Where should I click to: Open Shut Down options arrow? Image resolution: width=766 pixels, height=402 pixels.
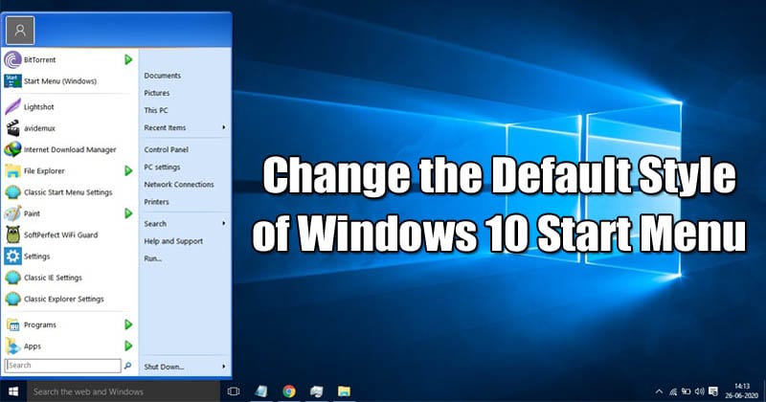click(x=224, y=367)
